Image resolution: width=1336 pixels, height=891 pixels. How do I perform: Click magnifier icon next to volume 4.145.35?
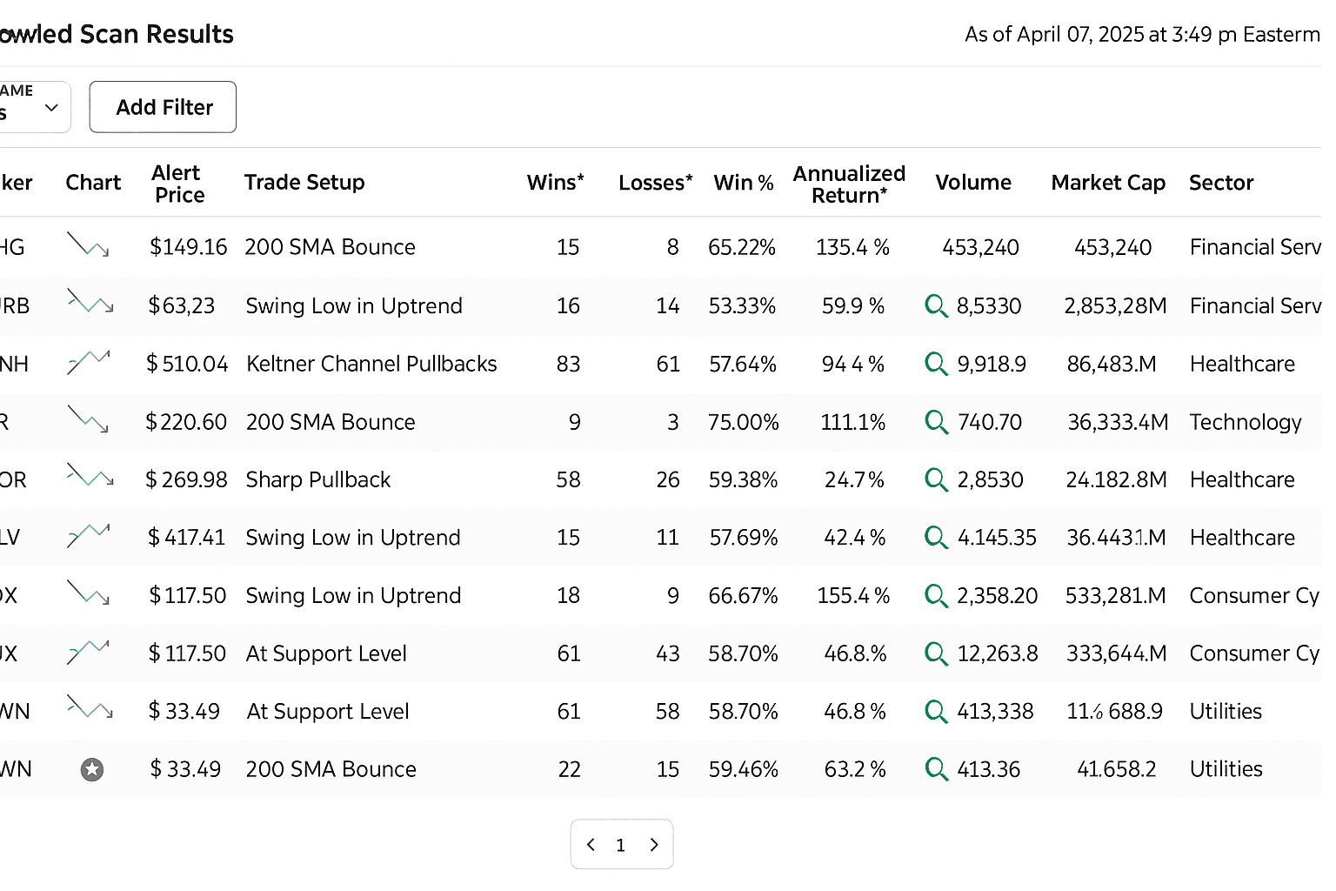(x=936, y=538)
